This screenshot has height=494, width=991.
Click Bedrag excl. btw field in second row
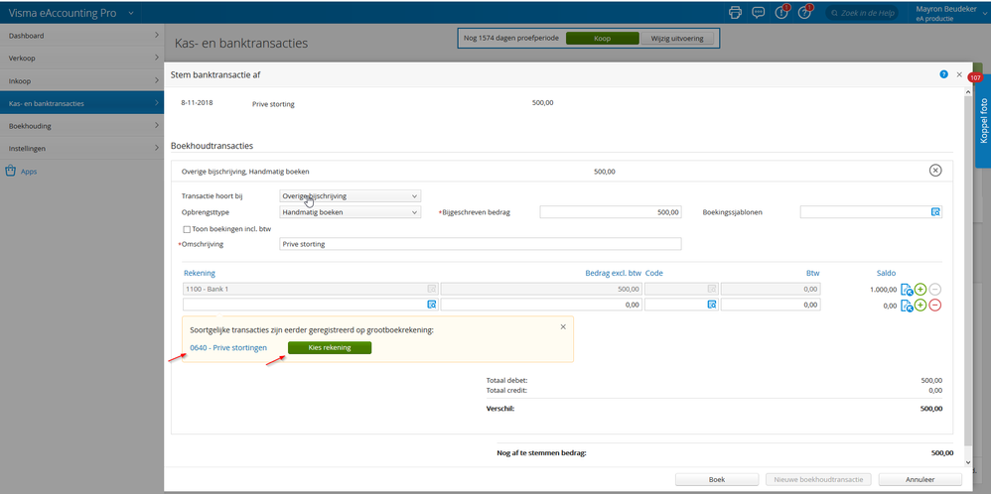(x=541, y=305)
